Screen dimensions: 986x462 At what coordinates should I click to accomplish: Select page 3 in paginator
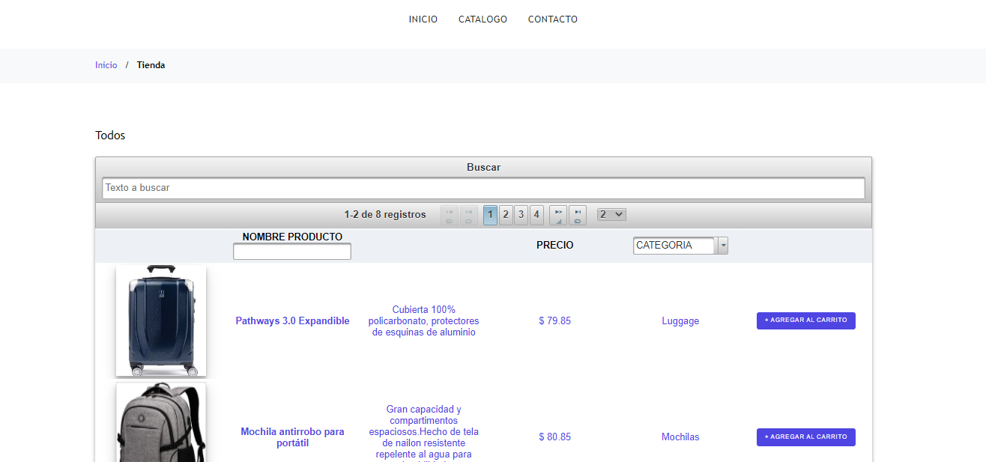[521, 216]
